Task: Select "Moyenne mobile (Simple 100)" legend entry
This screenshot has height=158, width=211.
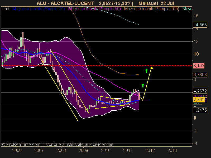Action: 151,9
